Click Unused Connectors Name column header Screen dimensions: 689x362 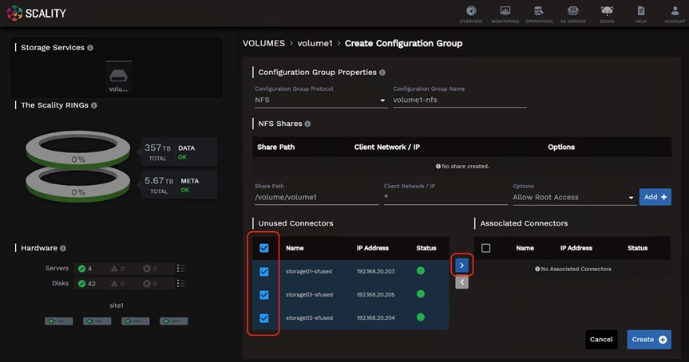coord(295,248)
